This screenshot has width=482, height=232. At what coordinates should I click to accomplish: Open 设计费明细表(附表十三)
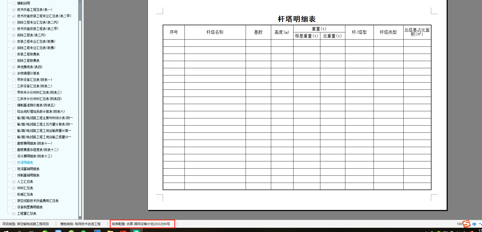tap(35, 156)
